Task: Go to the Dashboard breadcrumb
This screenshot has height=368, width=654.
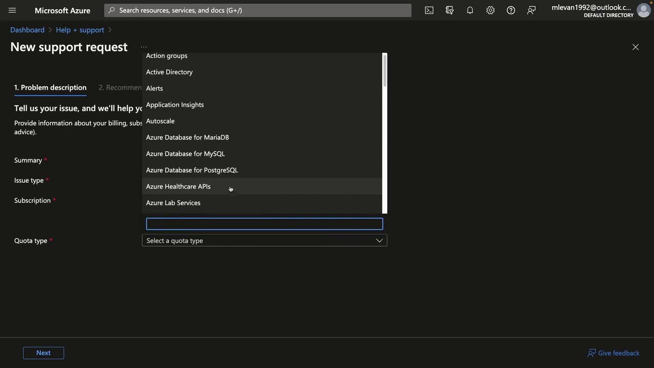Action: pyautogui.click(x=27, y=30)
